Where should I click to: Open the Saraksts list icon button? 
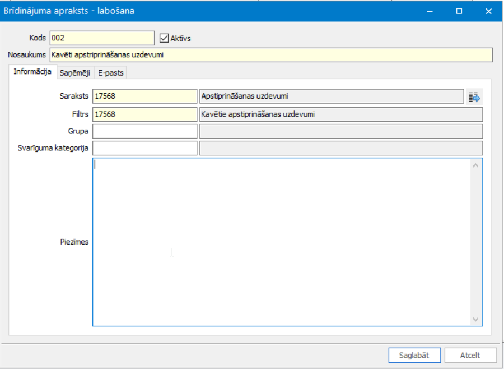pyautogui.click(x=474, y=96)
